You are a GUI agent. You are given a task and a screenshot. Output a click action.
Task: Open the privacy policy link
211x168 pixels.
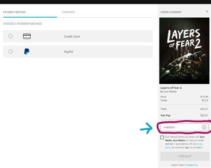coord(184,145)
